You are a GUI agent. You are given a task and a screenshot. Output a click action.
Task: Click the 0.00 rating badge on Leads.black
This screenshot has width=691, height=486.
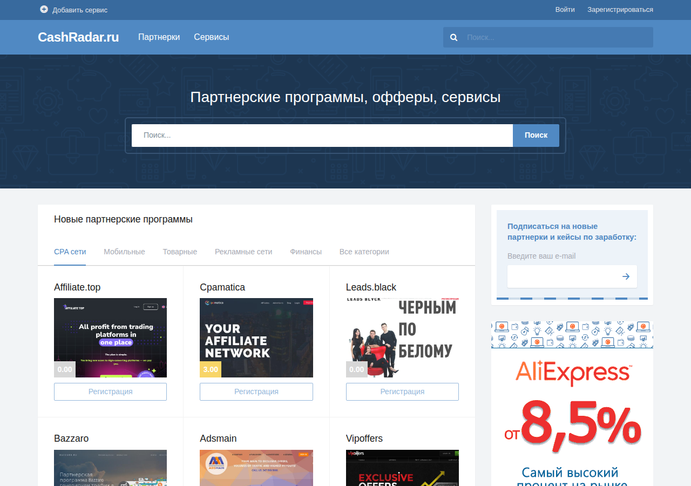[357, 369]
